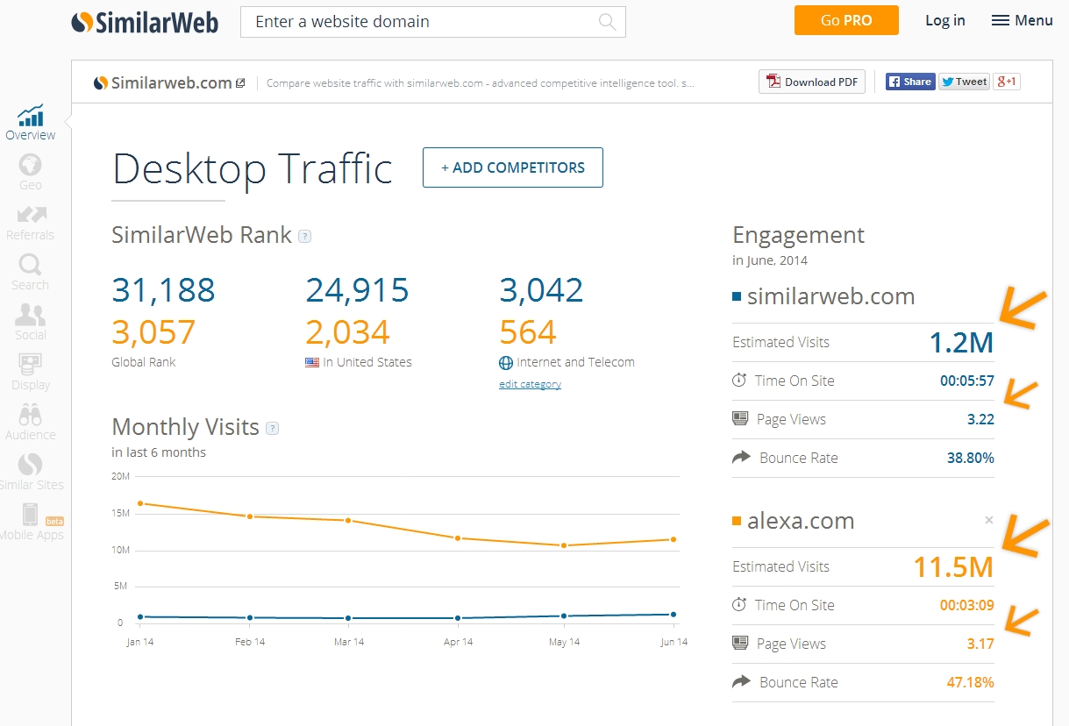Click the blue square beside similarweb.com

(x=737, y=297)
